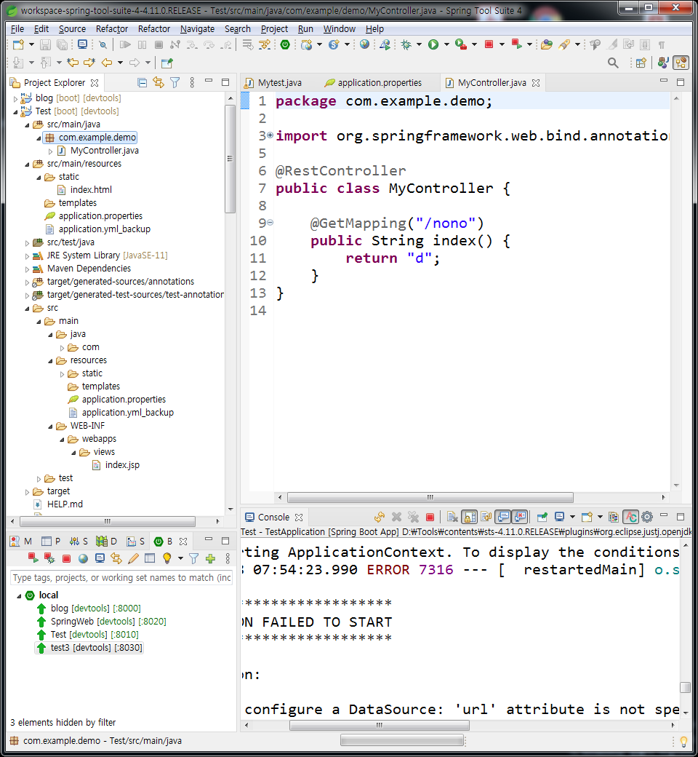Open the Run button dropdown arrow
Image resolution: width=698 pixels, height=757 pixels.
point(446,45)
